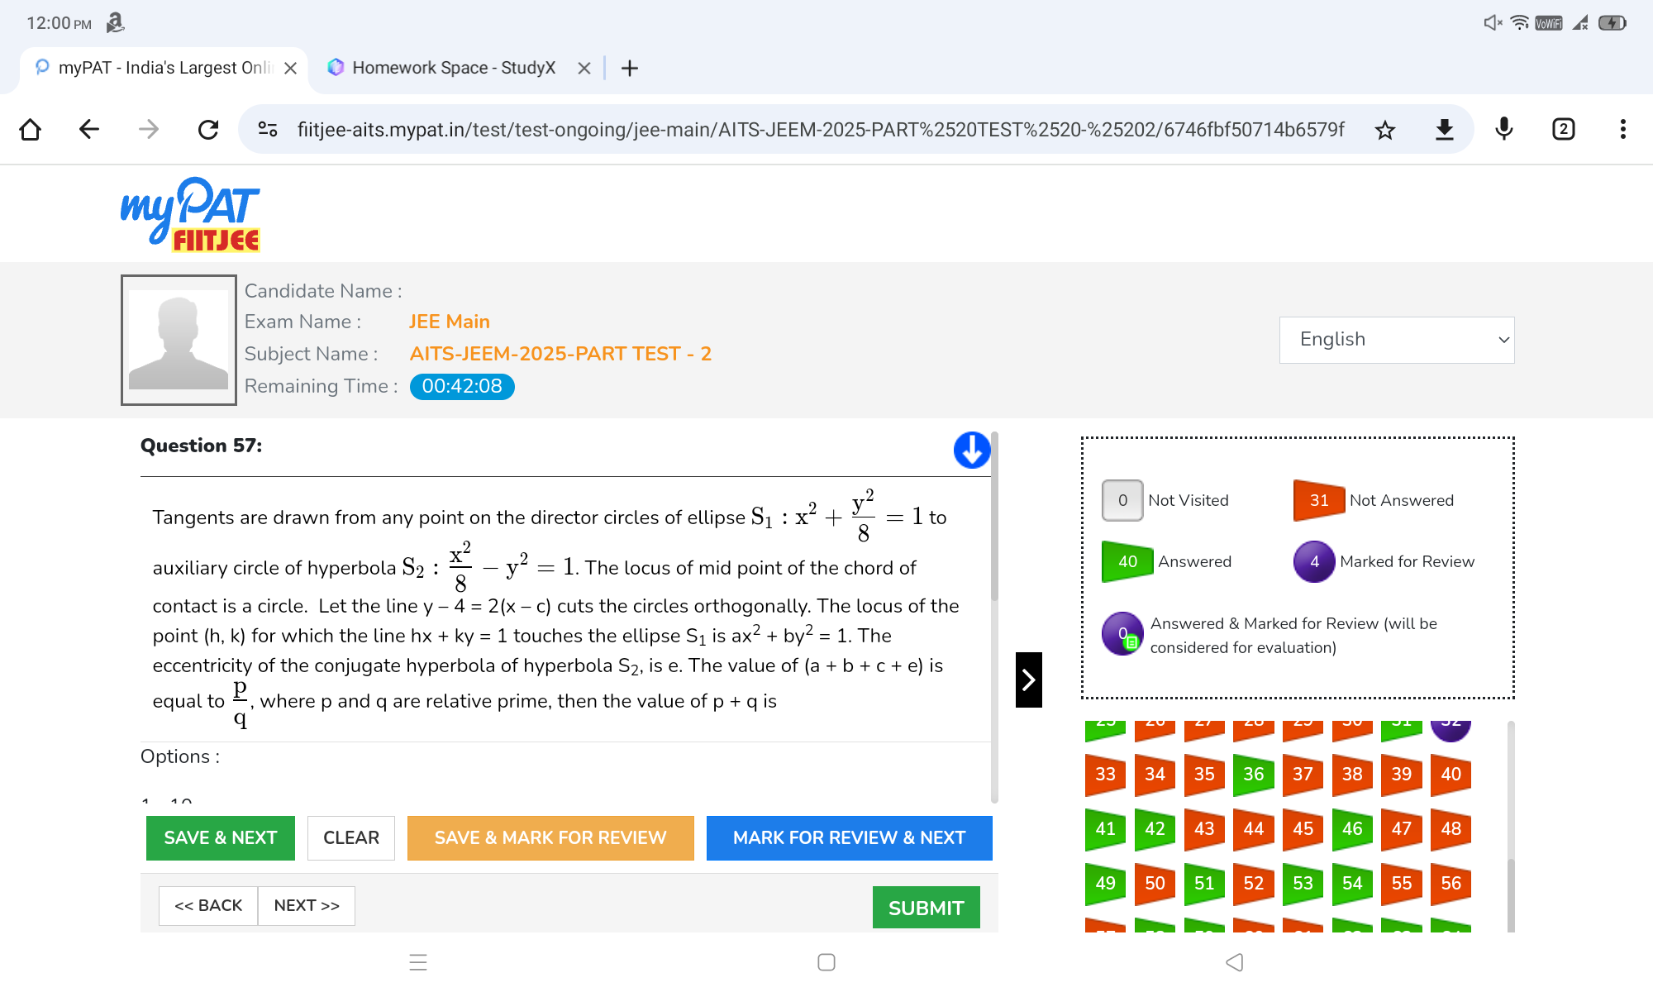Open browser three-dot menu
The height and width of the screenshot is (992, 1653).
[x=1623, y=129]
